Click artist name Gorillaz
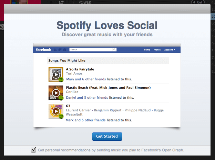The width and height of the screenshot is (215, 160). [x=72, y=92]
